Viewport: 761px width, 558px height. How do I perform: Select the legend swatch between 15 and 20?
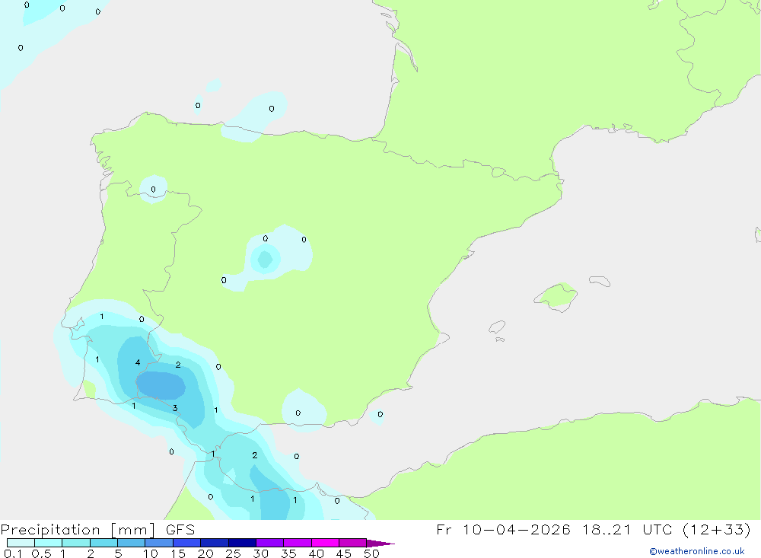click(186, 543)
